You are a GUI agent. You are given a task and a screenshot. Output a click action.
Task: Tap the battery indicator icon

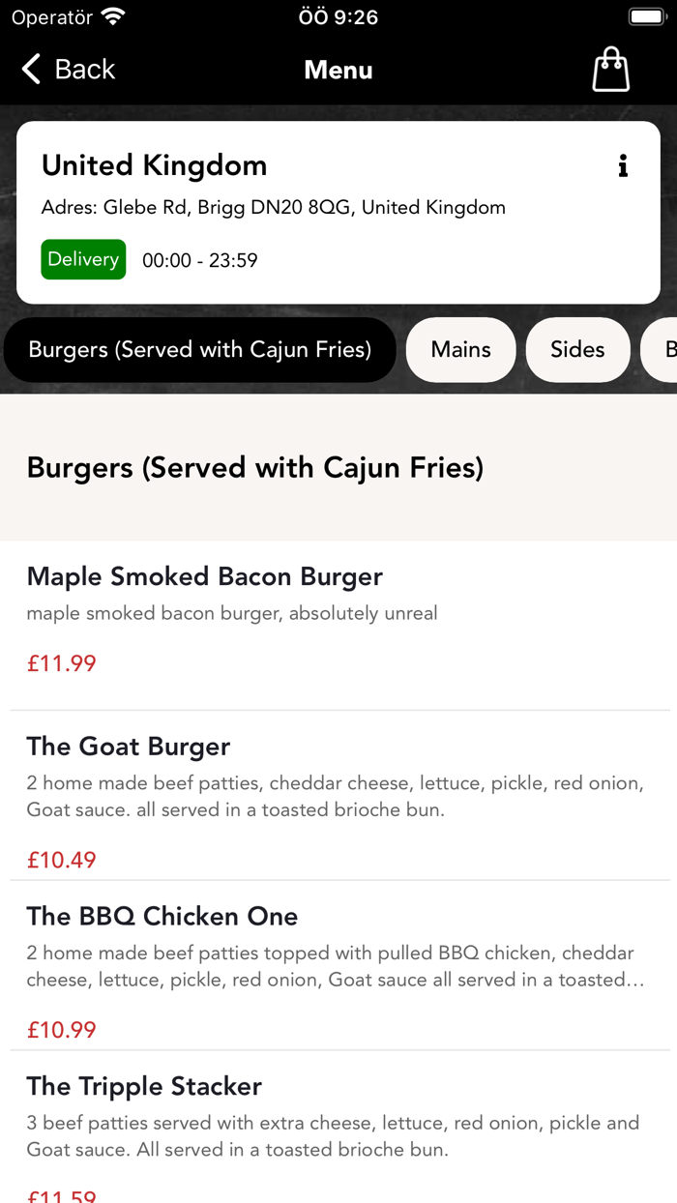[x=646, y=15]
